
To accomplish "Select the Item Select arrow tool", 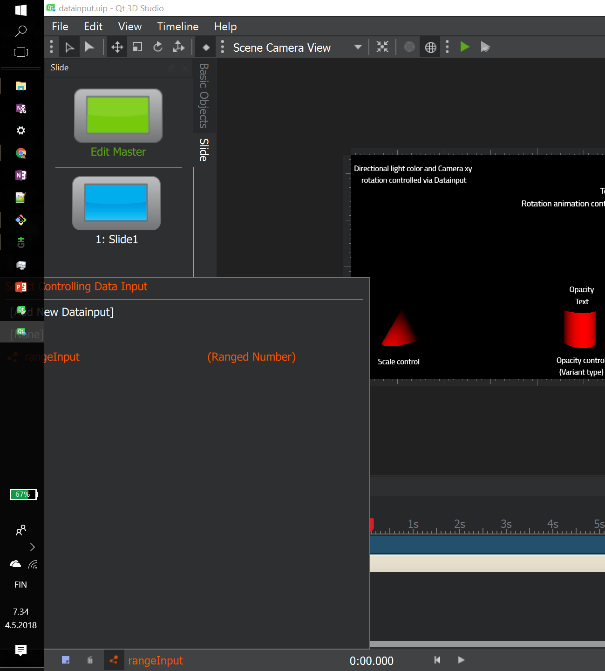I will coord(89,47).
